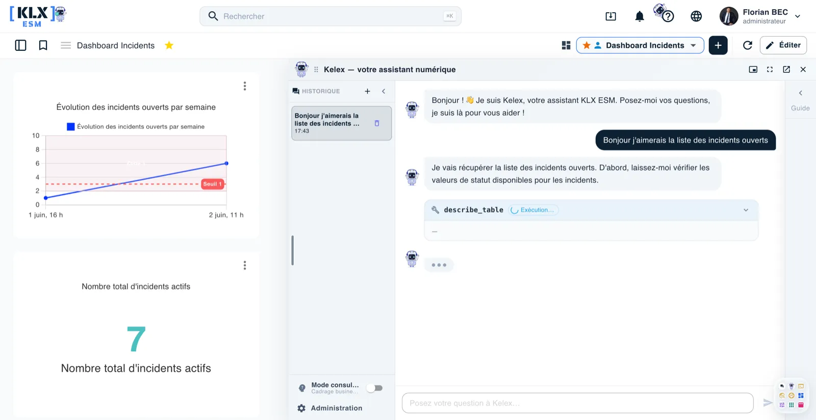The image size is (816, 420).
Task: Open options menu of weekly incidents chart
Action: [x=245, y=86]
